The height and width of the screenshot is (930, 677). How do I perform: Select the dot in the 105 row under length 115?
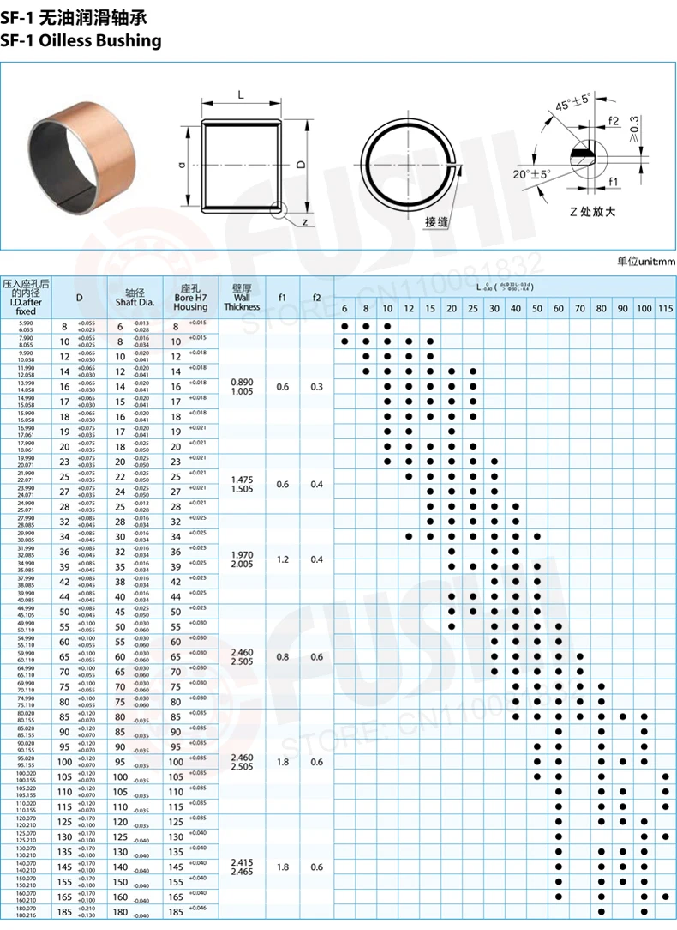666,776
